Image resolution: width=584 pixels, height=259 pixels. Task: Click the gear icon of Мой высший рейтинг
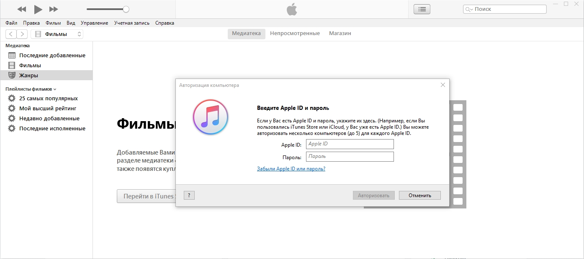tap(12, 109)
